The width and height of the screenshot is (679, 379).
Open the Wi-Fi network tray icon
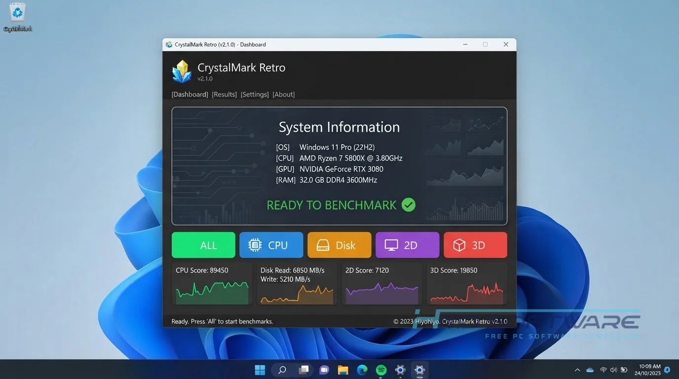[x=603, y=370]
